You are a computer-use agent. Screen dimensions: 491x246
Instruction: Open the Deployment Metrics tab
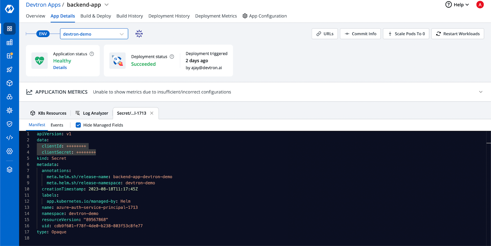[216, 16]
